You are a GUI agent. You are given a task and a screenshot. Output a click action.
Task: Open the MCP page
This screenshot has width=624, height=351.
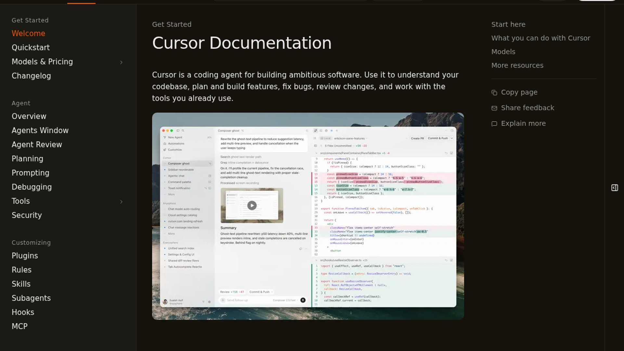pyautogui.click(x=19, y=326)
